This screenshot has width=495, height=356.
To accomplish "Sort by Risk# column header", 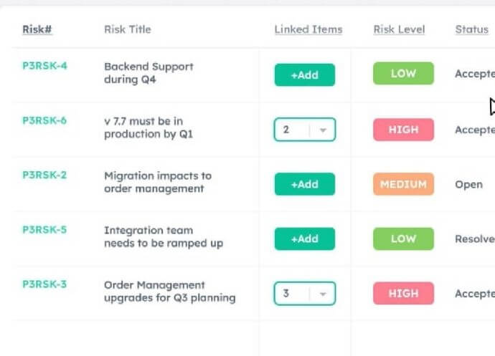I will point(37,29).
